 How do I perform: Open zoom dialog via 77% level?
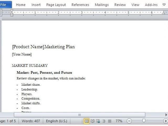tap(119, 121)
